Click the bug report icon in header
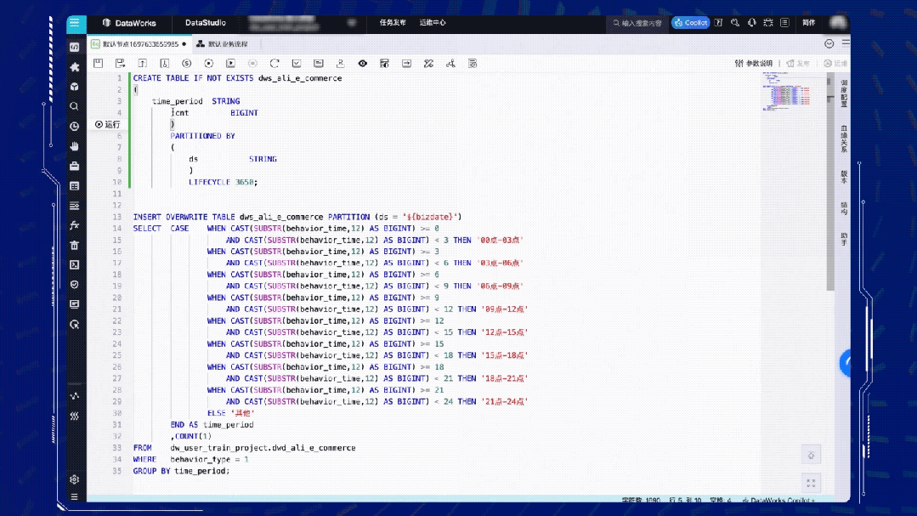Screen dimensions: 917x516 [768, 23]
